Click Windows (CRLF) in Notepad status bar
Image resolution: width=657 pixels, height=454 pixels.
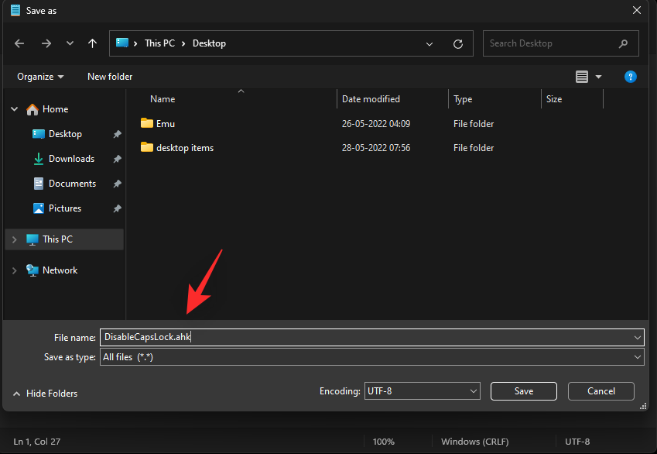tap(474, 442)
